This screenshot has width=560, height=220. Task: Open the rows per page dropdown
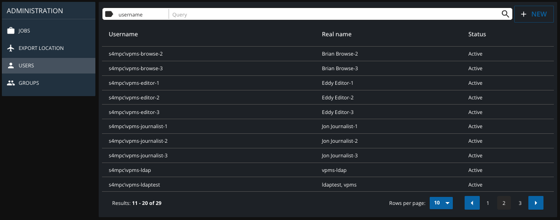[441, 203]
